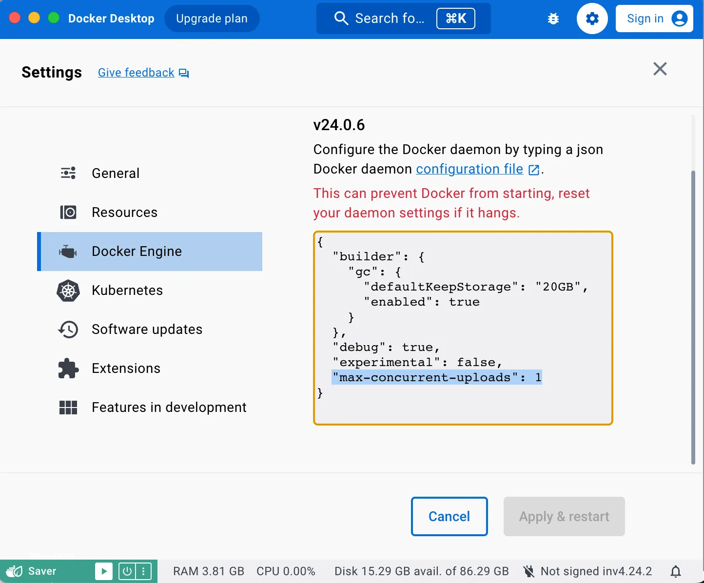Click the Software updates clock icon
This screenshot has width=704, height=583.
[68, 330]
